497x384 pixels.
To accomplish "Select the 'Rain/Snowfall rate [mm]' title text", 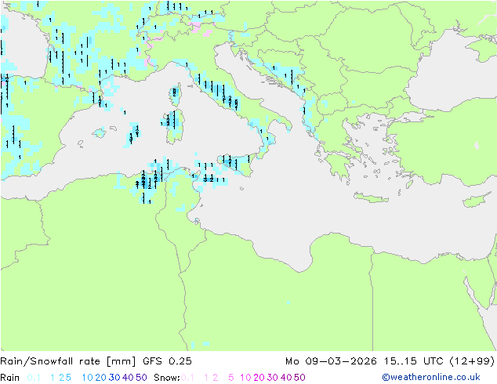I will click(x=68, y=361).
